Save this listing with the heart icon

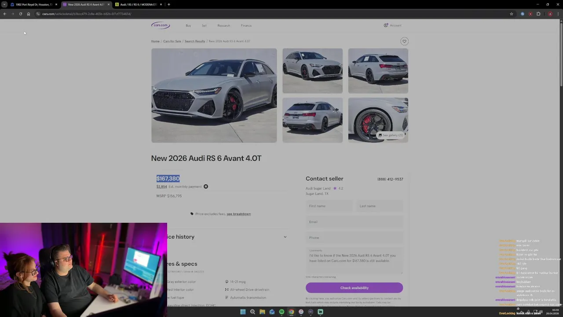[x=404, y=41]
